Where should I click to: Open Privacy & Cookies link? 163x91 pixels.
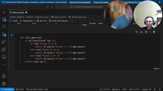pyautogui.click(x=101, y=2)
